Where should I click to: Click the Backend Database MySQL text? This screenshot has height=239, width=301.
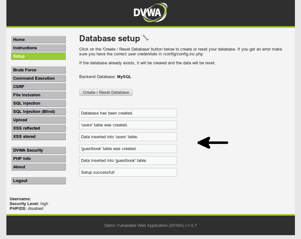coord(105,77)
